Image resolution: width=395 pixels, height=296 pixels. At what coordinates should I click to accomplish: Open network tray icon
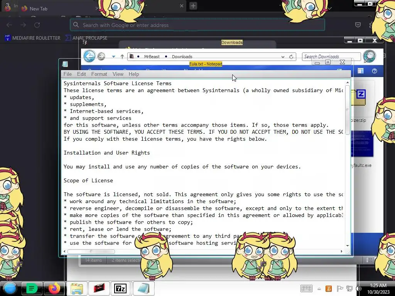[x=349, y=288]
